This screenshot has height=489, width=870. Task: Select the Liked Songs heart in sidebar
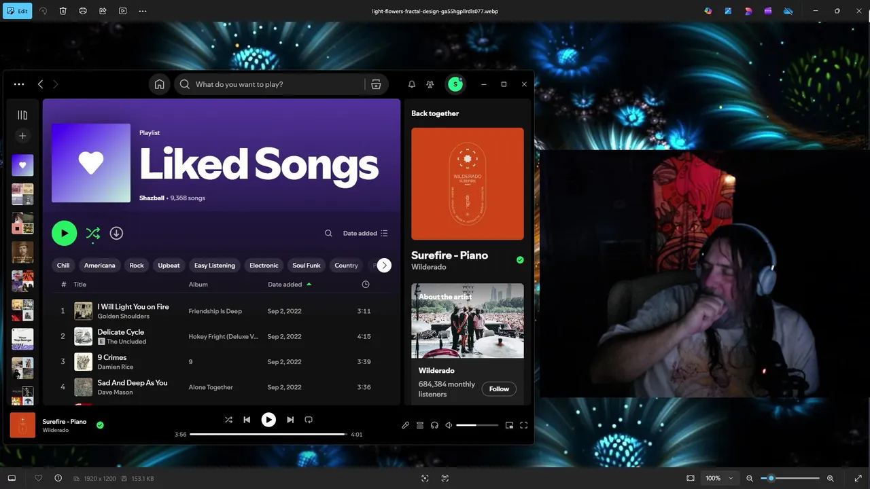(22, 165)
